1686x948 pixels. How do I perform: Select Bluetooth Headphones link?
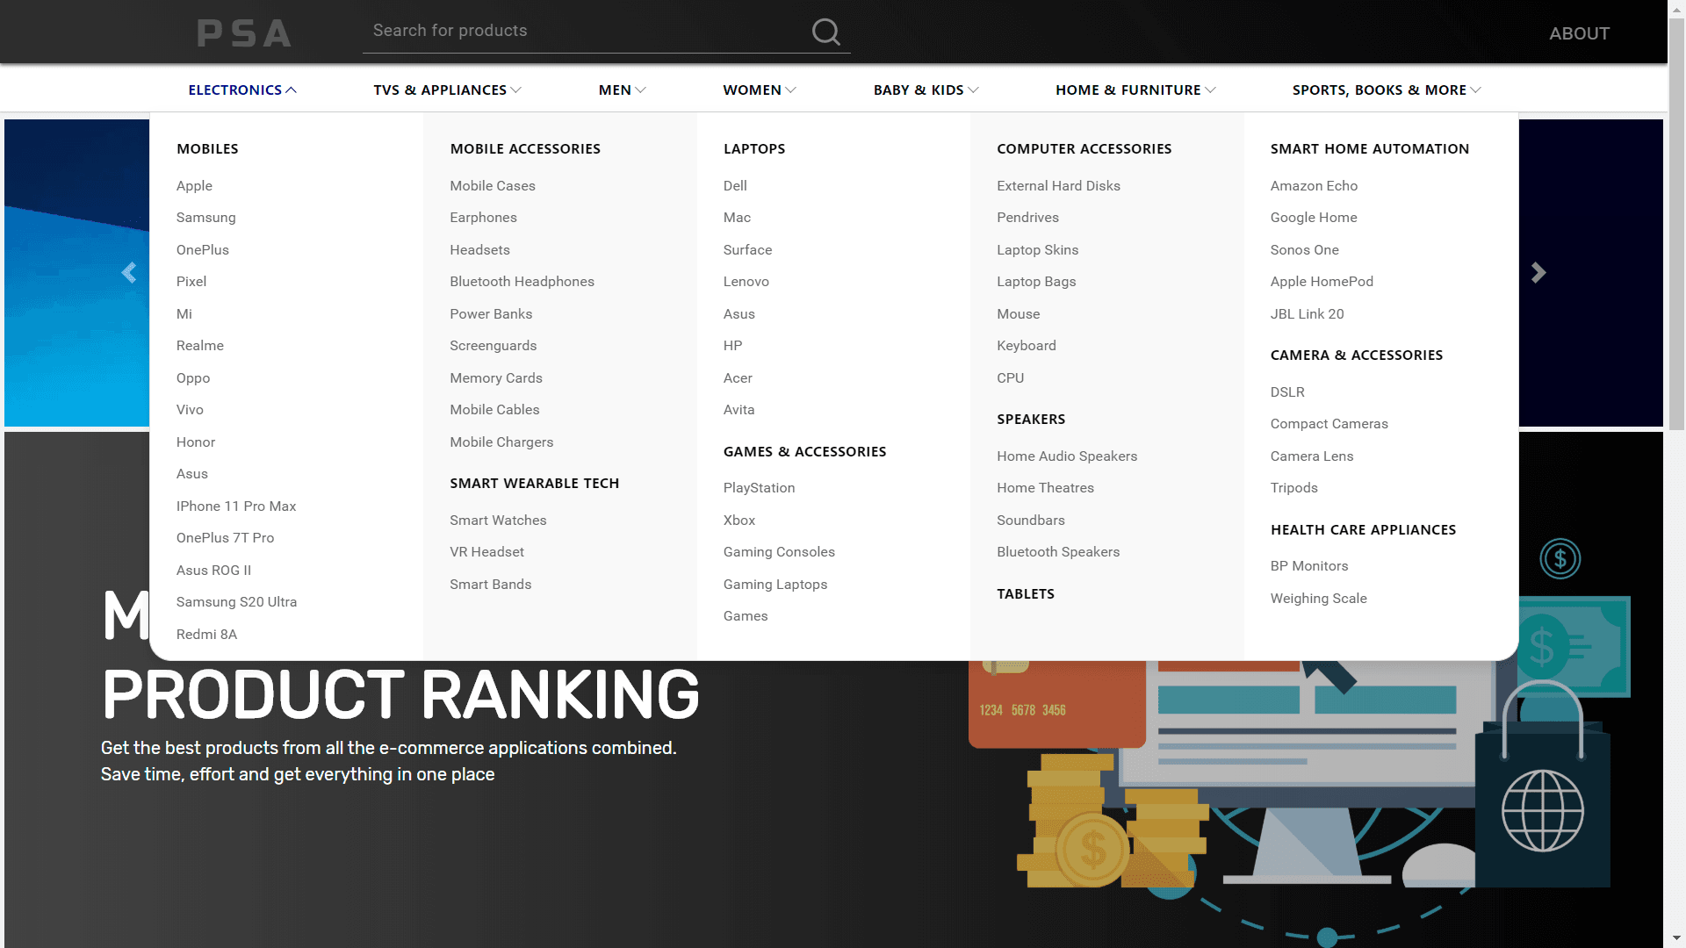[x=522, y=282]
